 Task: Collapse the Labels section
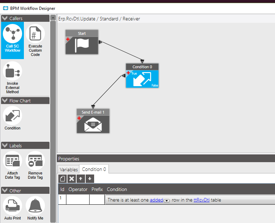click(x=5, y=146)
